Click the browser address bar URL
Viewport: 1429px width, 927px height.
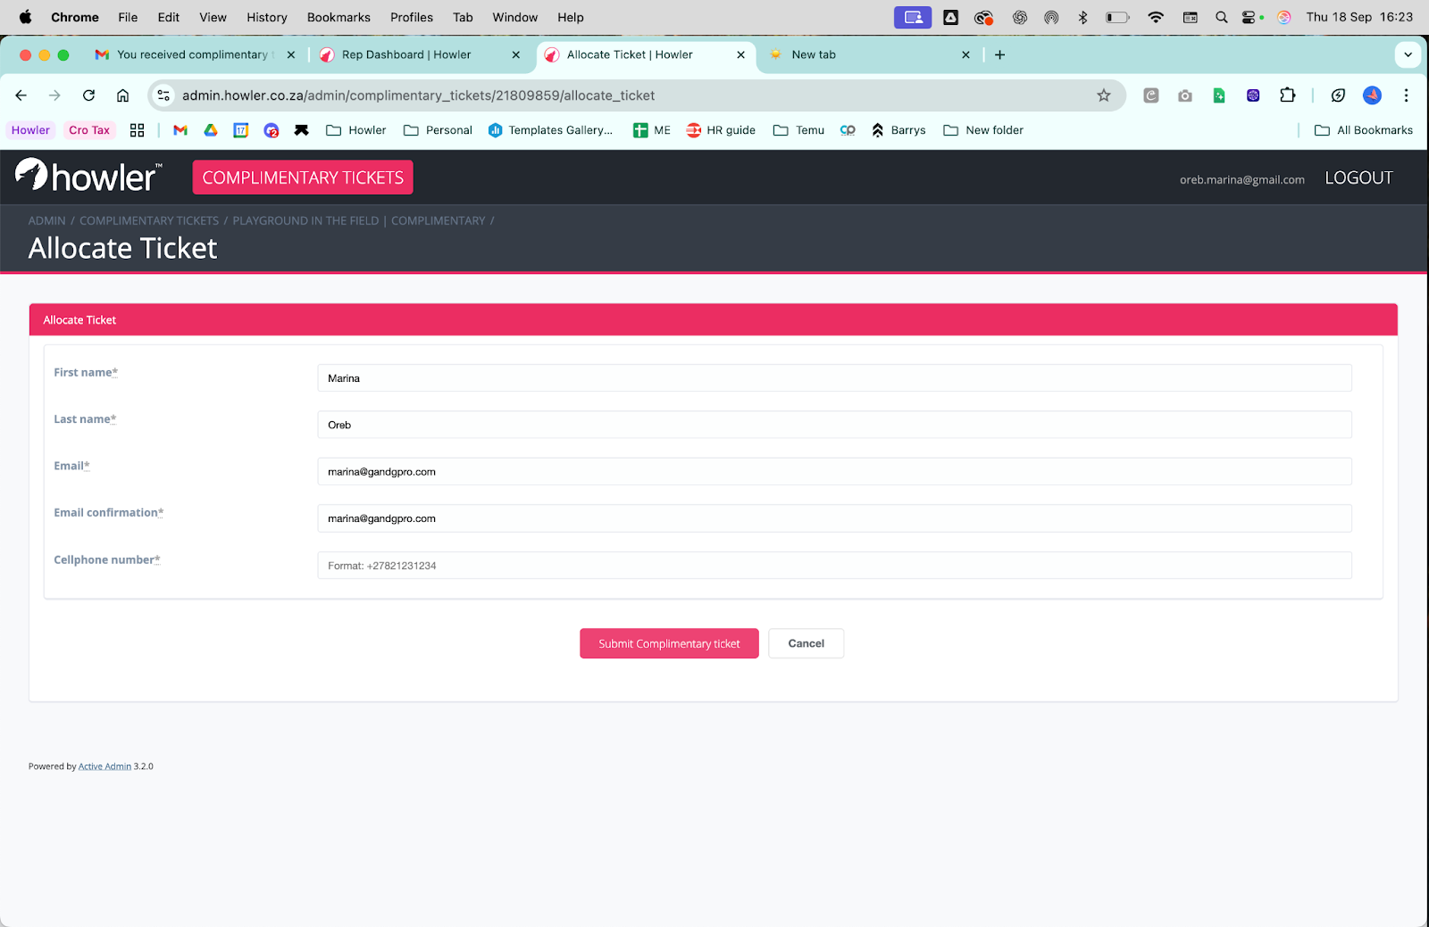(x=418, y=95)
